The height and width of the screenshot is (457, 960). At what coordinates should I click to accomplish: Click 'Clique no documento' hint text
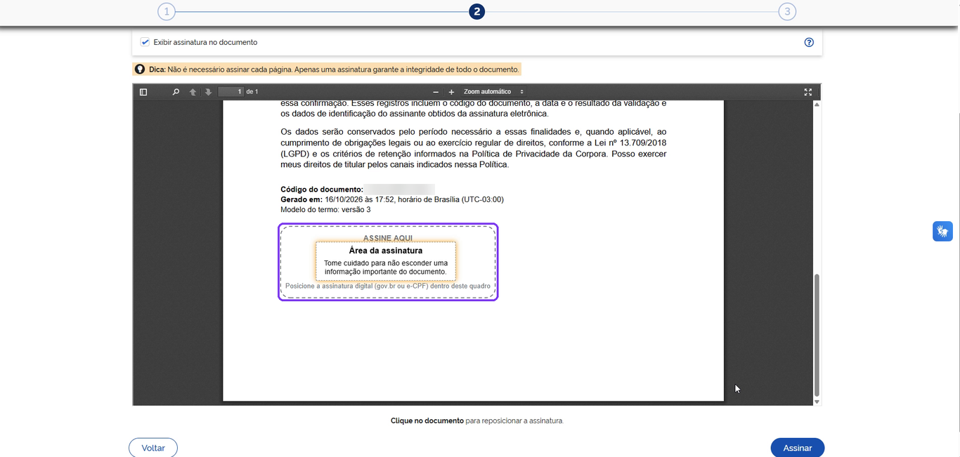[x=427, y=421]
